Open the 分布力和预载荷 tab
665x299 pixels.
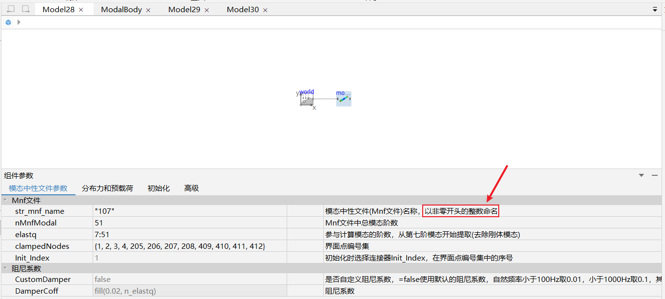tap(107, 188)
